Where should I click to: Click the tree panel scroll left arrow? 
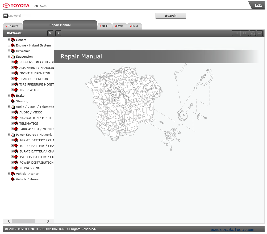coord(9,221)
